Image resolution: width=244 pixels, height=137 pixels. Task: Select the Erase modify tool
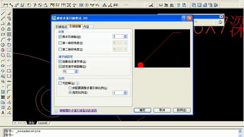tap(9, 13)
